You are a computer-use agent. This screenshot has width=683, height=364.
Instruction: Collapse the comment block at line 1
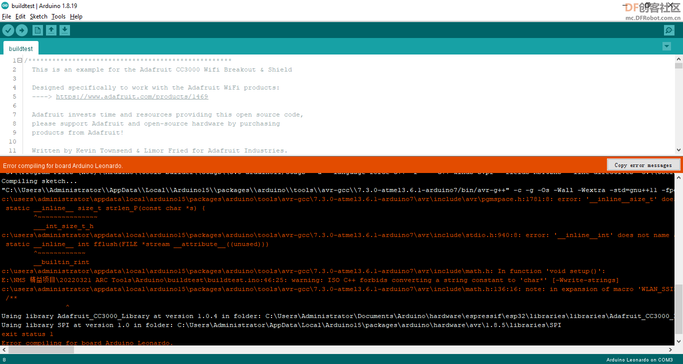[x=19, y=60]
